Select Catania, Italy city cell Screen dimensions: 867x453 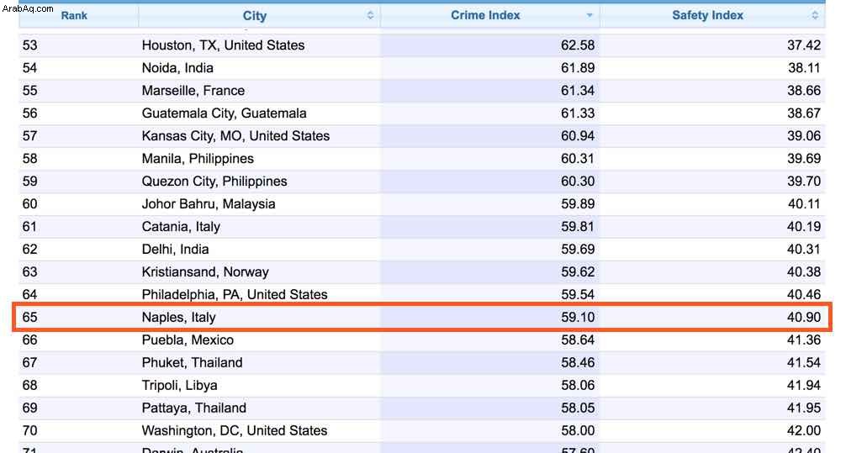181,227
